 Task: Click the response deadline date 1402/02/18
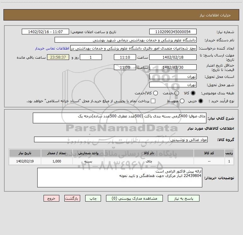(x=173, y=57)
